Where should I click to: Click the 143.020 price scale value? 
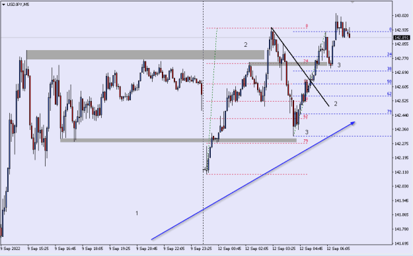pos(401,16)
